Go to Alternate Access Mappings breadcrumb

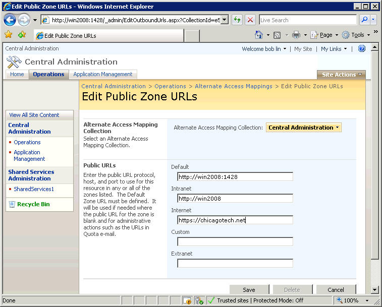(234, 86)
